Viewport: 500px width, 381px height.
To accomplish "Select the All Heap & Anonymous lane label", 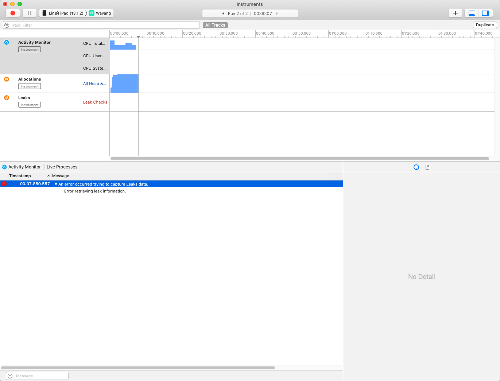I will point(95,83).
